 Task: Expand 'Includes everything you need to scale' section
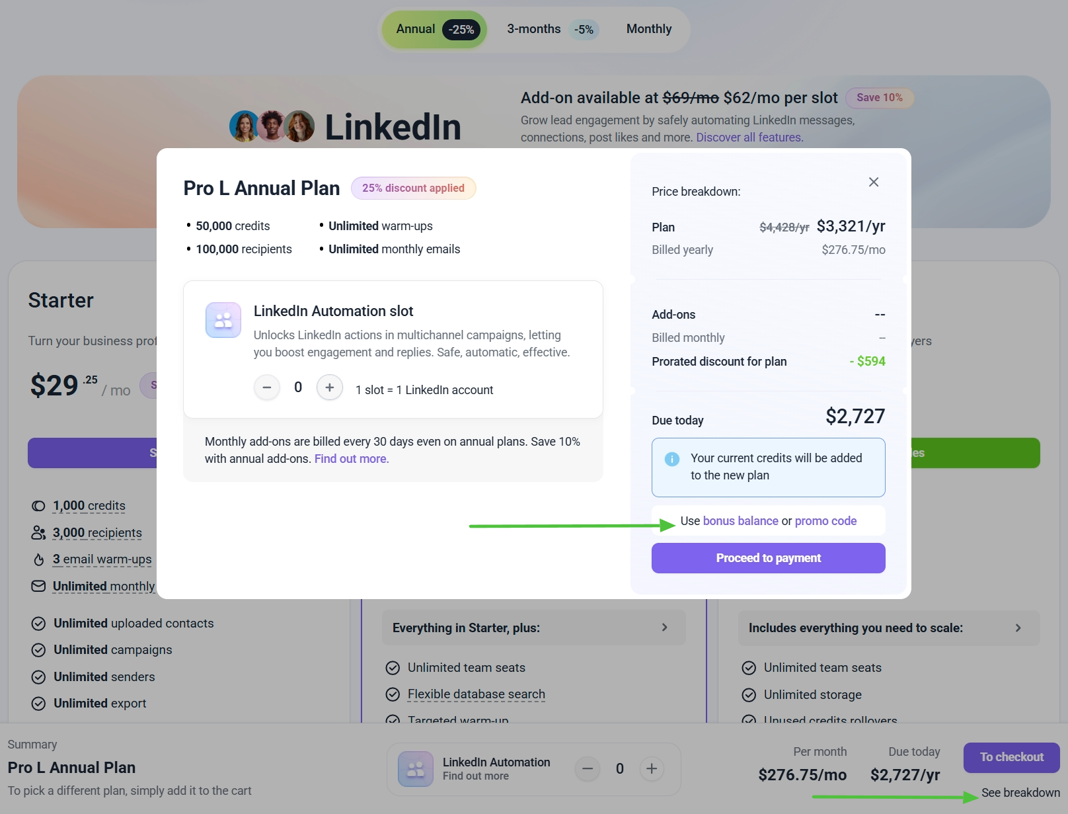889,628
